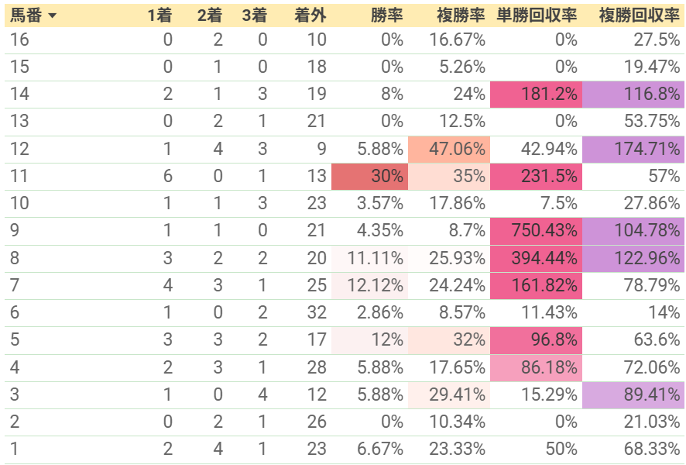This screenshot has height=465, width=686.
Task: Select the 750.43% highlighted cell
Action: 536,231
